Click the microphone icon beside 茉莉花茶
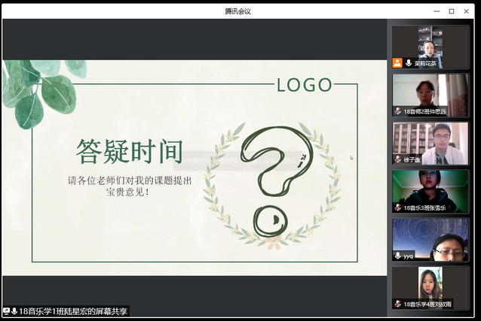Viewport: 481px width, 321px height. click(x=408, y=63)
